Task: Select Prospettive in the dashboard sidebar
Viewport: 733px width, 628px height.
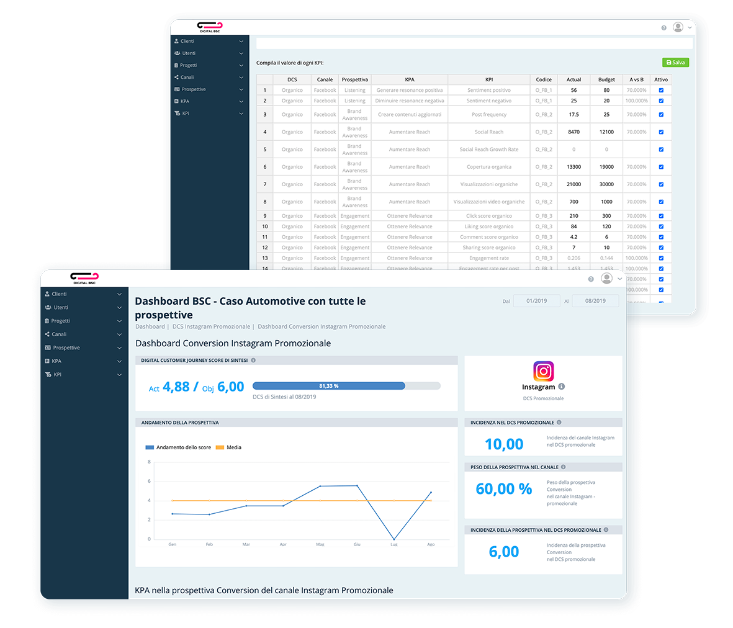Action: pos(83,348)
